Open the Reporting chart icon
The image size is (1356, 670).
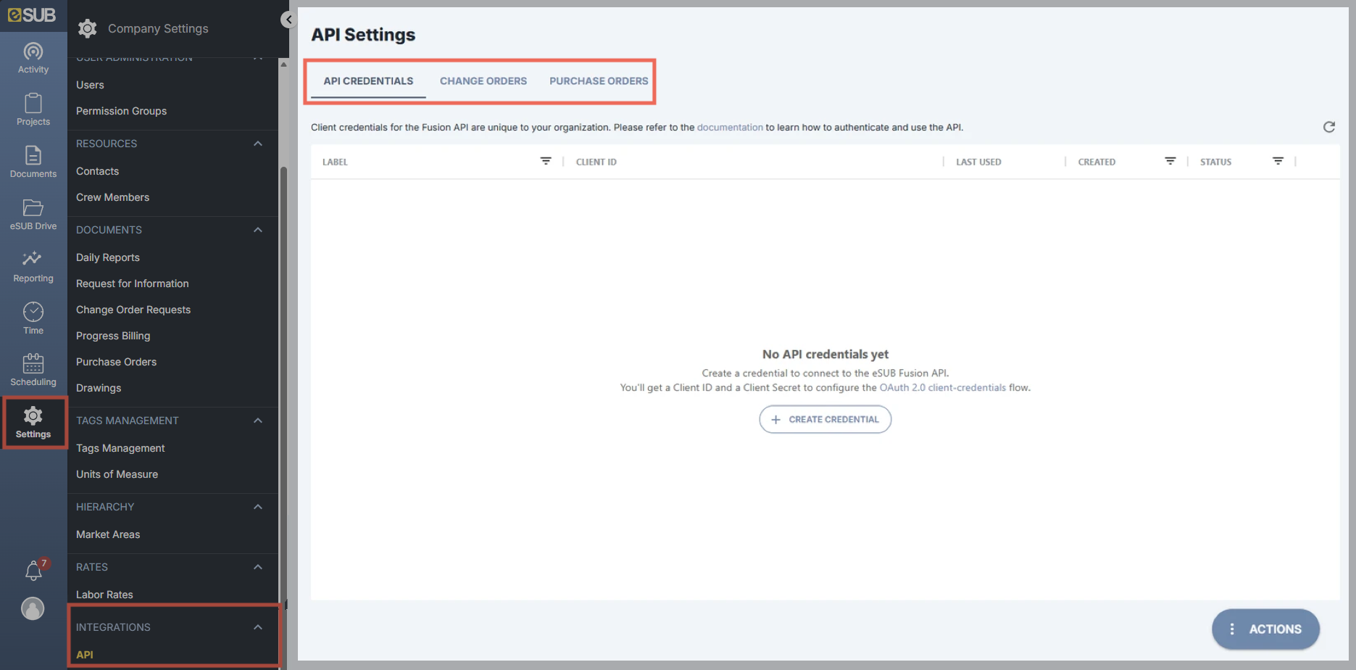coord(33,259)
